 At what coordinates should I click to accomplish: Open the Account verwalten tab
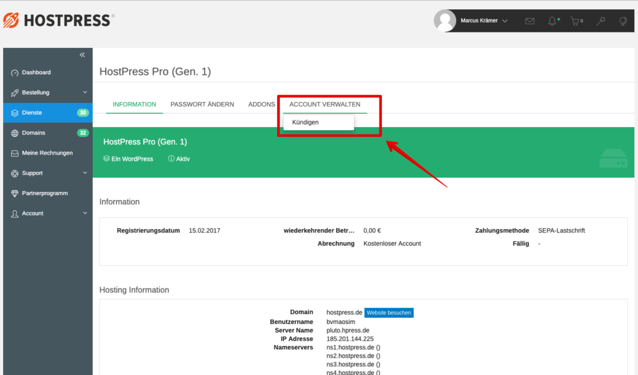pos(325,104)
